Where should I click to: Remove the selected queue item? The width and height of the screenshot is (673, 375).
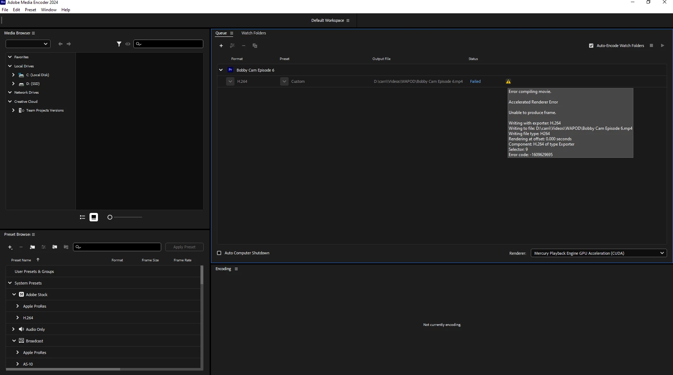244,46
